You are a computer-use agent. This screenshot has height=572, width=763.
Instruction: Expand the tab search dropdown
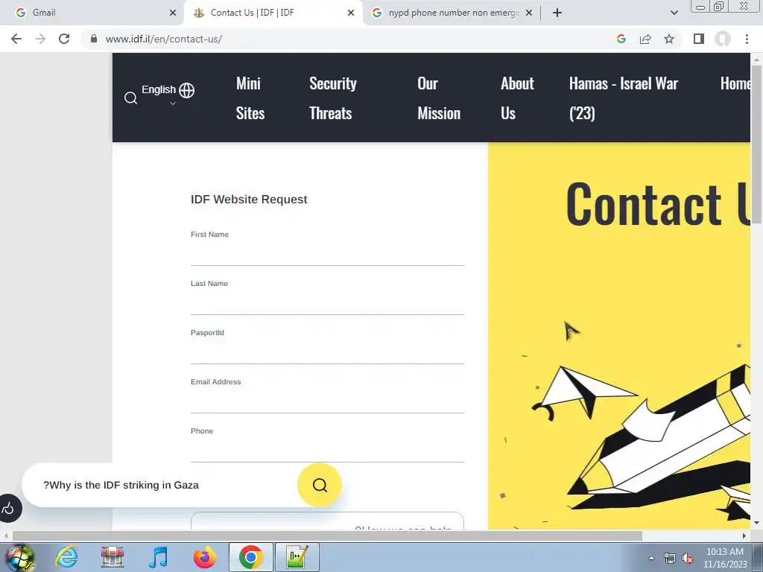pos(674,13)
